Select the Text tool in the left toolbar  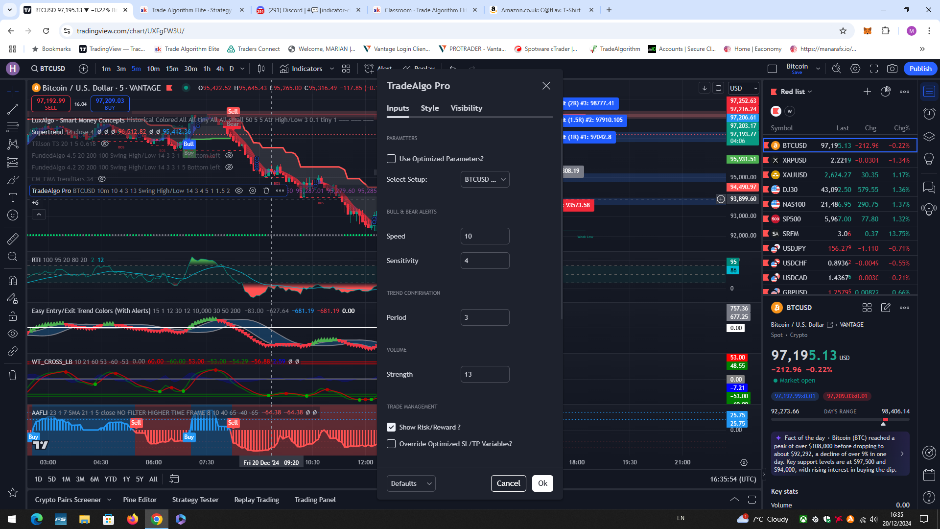click(12, 197)
